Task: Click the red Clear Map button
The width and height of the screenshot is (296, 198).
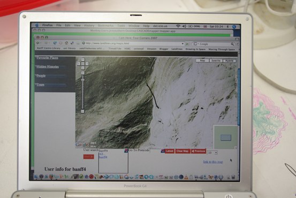Action: point(183,151)
